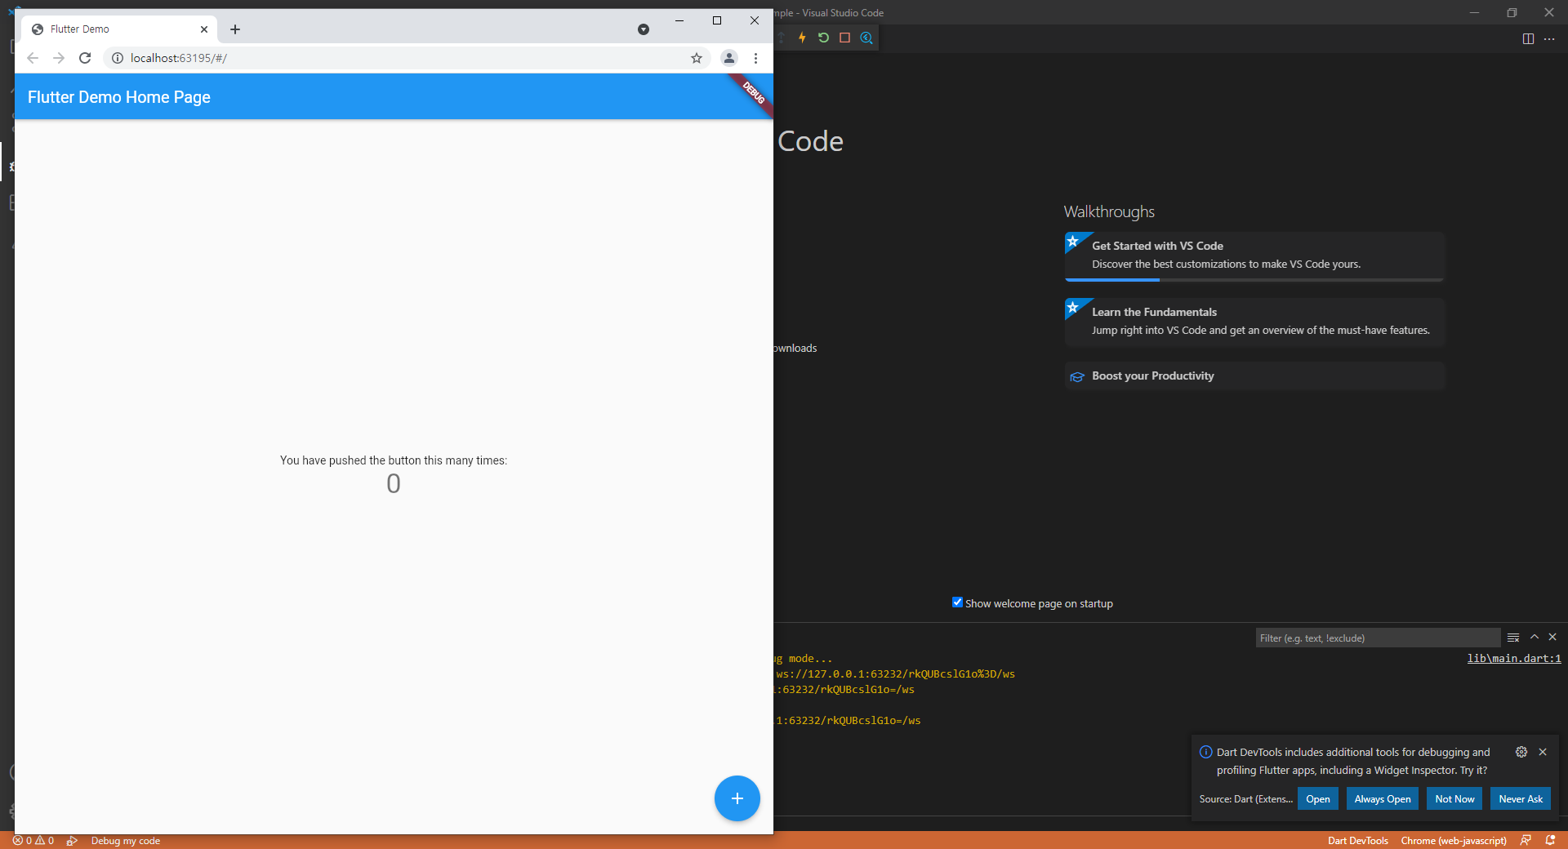Click Chrome's forward navigation arrow

click(59, 58)
